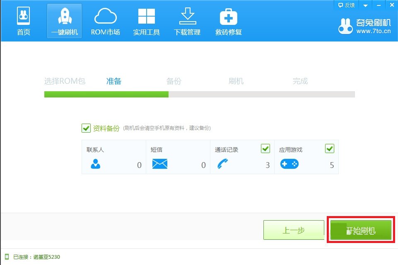Disable the 资料备份 data backup checkbox

coord(85,128)
